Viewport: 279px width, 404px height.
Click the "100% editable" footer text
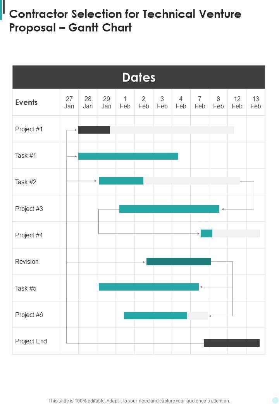[139, 401]
